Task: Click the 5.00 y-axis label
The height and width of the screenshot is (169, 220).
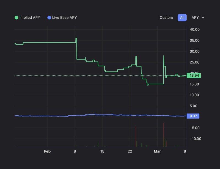Action: click(x=195, y=106)
